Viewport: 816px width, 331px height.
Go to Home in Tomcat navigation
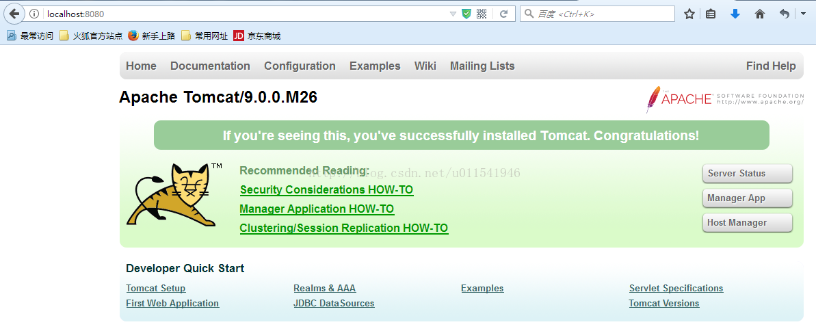pos(141,66)
